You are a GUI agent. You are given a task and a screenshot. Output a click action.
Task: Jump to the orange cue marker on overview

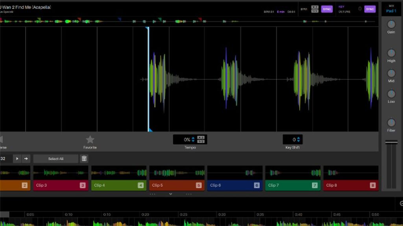point(79,19)
